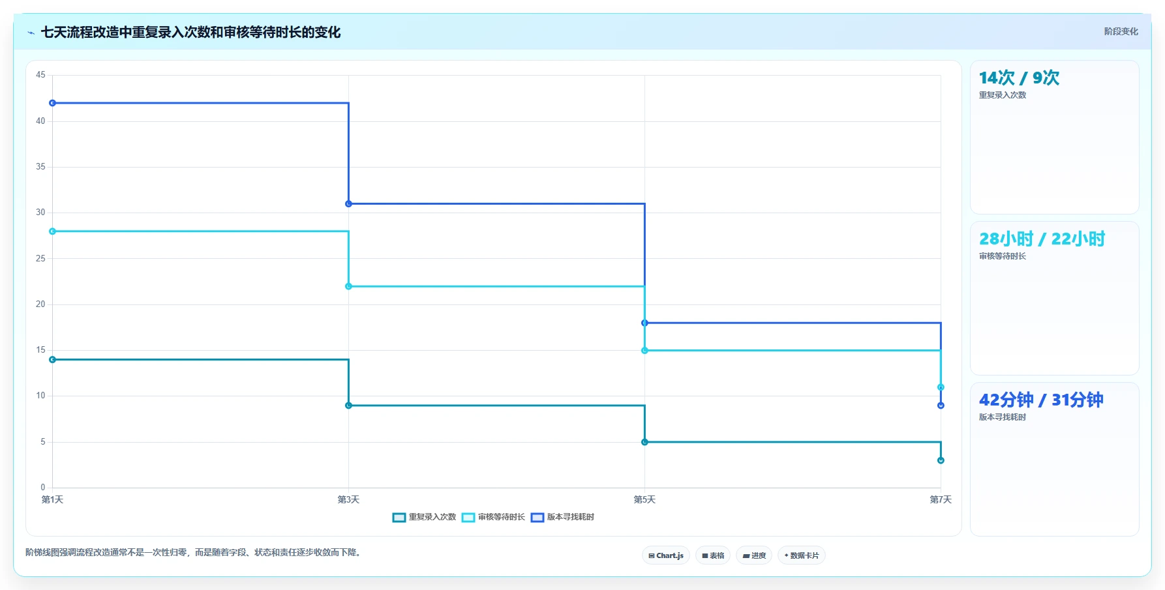
Task: Click the 40 y-axis tick label
Action: point(40,121)
